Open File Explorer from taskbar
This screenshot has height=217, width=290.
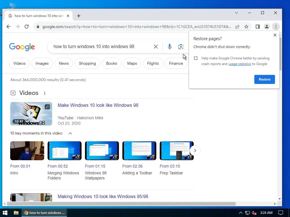coord(16,213)
